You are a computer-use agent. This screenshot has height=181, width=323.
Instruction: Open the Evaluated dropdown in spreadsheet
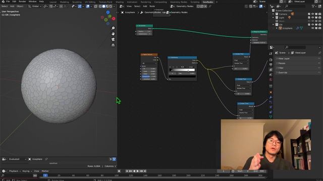click(x=17, y=159)
